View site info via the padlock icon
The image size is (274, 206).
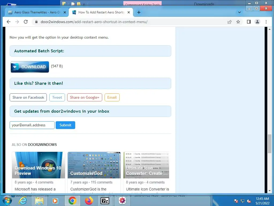point(36,22)
